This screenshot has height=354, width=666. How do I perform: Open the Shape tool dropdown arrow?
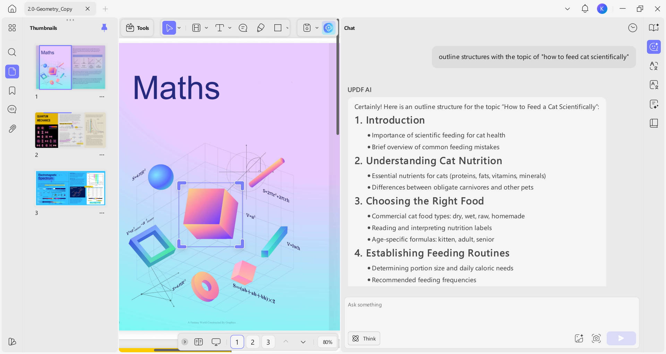pyautogui.click(x=287, y=28)
